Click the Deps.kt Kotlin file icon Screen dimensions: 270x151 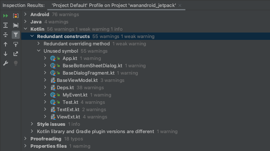(53, 88)
